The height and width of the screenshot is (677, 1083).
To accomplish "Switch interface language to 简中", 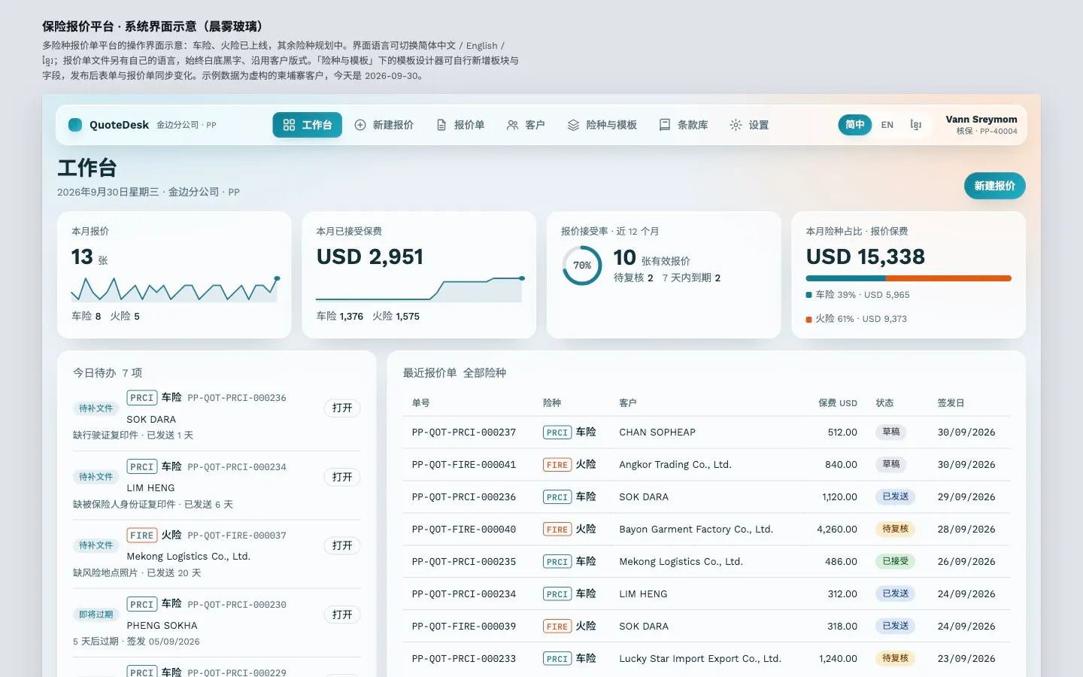I will pyautogui.click(x=855, y=125).
